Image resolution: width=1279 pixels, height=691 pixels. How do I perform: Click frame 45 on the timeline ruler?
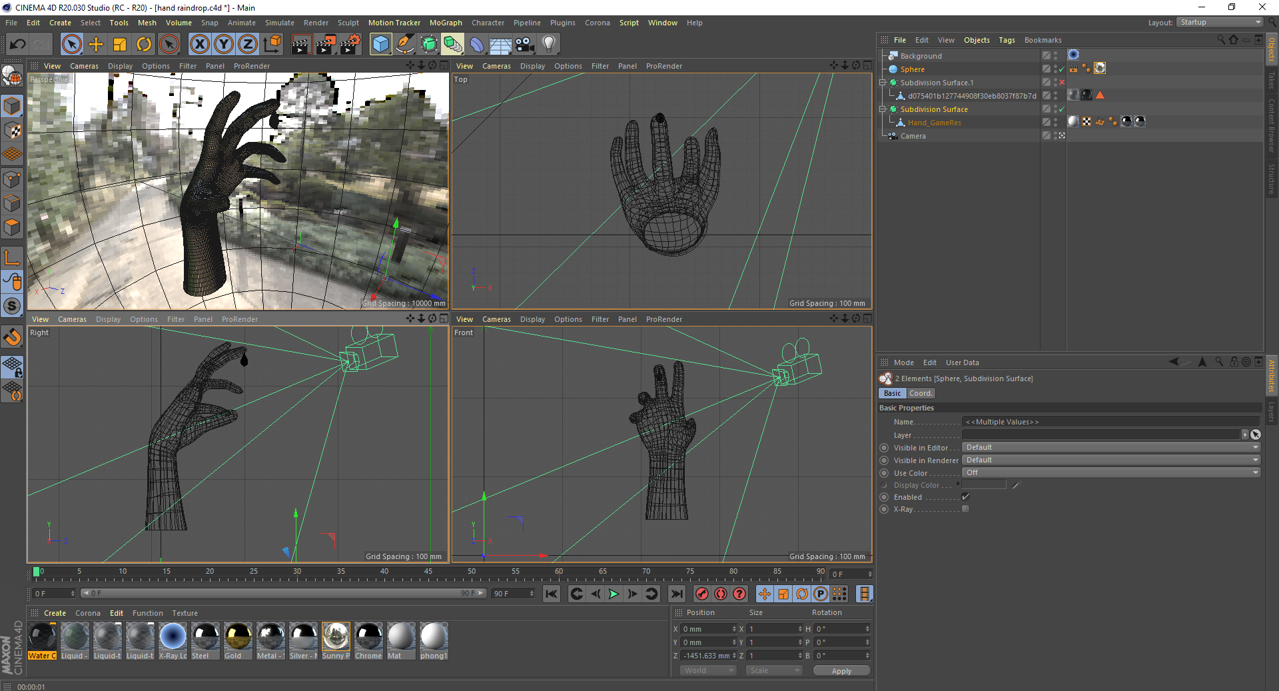(x=428, y=572)
